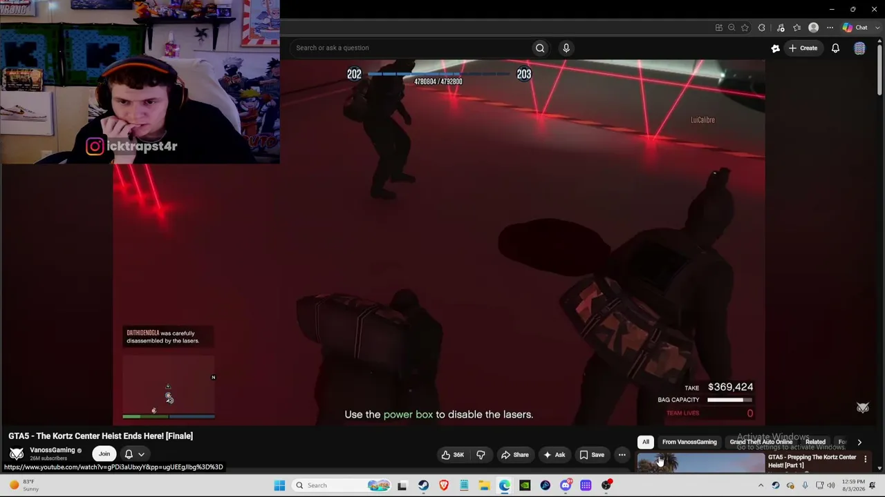Switch to Microsoft Edge in the taskbar

505,485
